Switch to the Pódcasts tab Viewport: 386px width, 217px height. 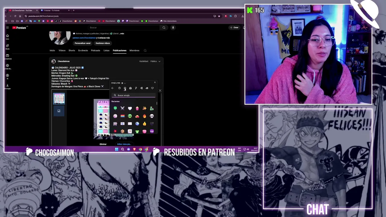96,50
